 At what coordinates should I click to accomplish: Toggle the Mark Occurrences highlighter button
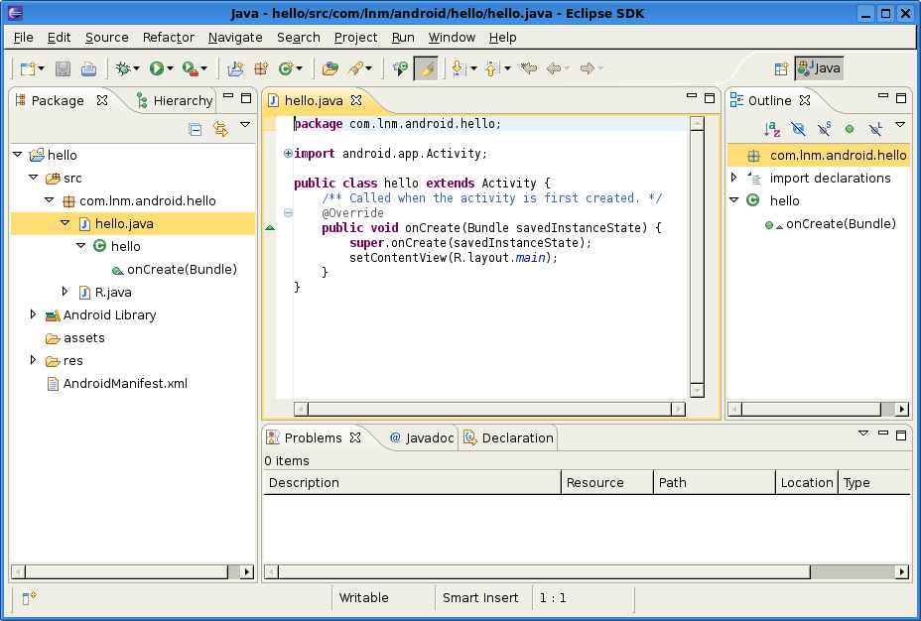click(426, 68)
